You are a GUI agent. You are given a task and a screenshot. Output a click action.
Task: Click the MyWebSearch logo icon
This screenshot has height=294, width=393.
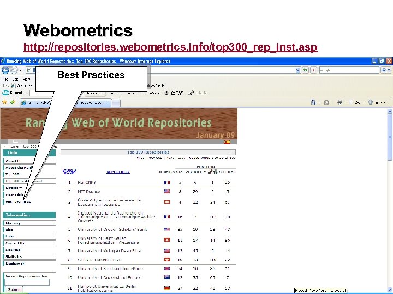pos(5,93)
